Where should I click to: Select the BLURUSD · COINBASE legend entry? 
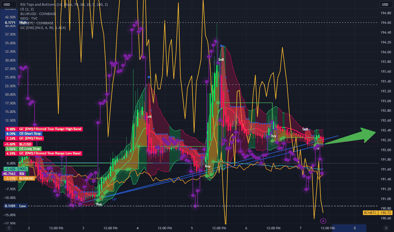[38, 14]
